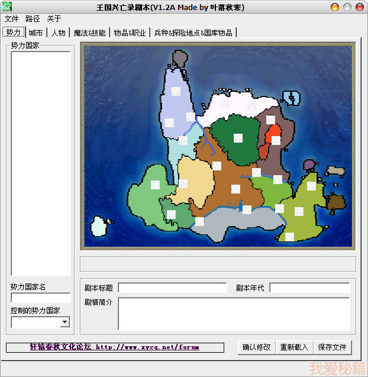
Task: Focus the 剧情简介 text area
Action: coord(234,314)
